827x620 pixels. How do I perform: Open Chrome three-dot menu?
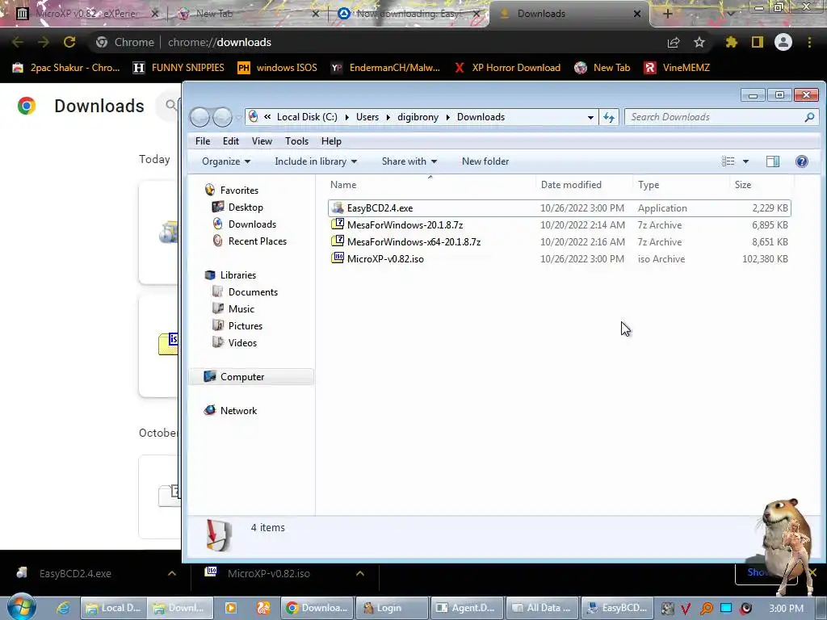(x=809, y=42)
